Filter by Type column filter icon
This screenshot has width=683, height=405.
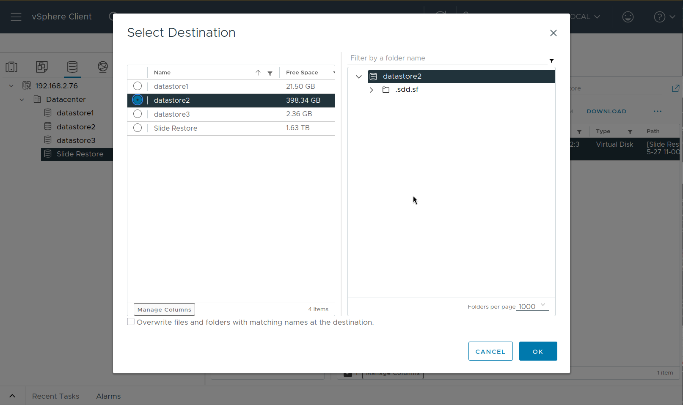(630, 132)
